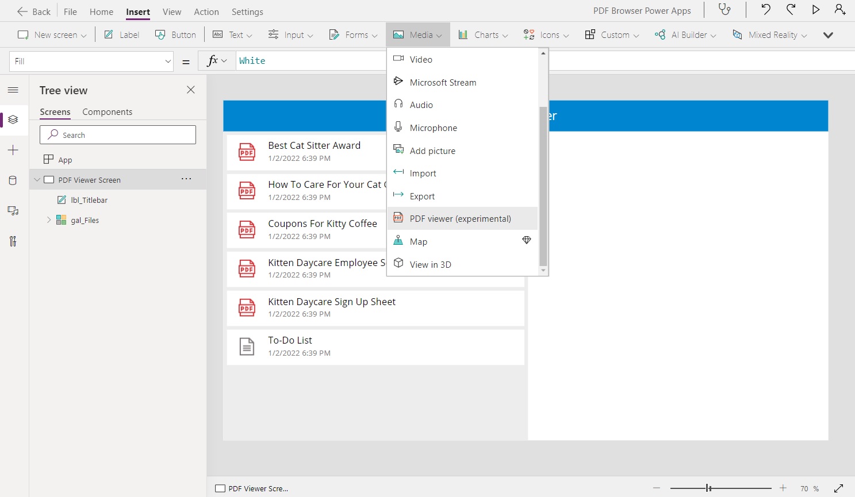
Task: Preview the app with the Play icon
Action: pos(815,10)
